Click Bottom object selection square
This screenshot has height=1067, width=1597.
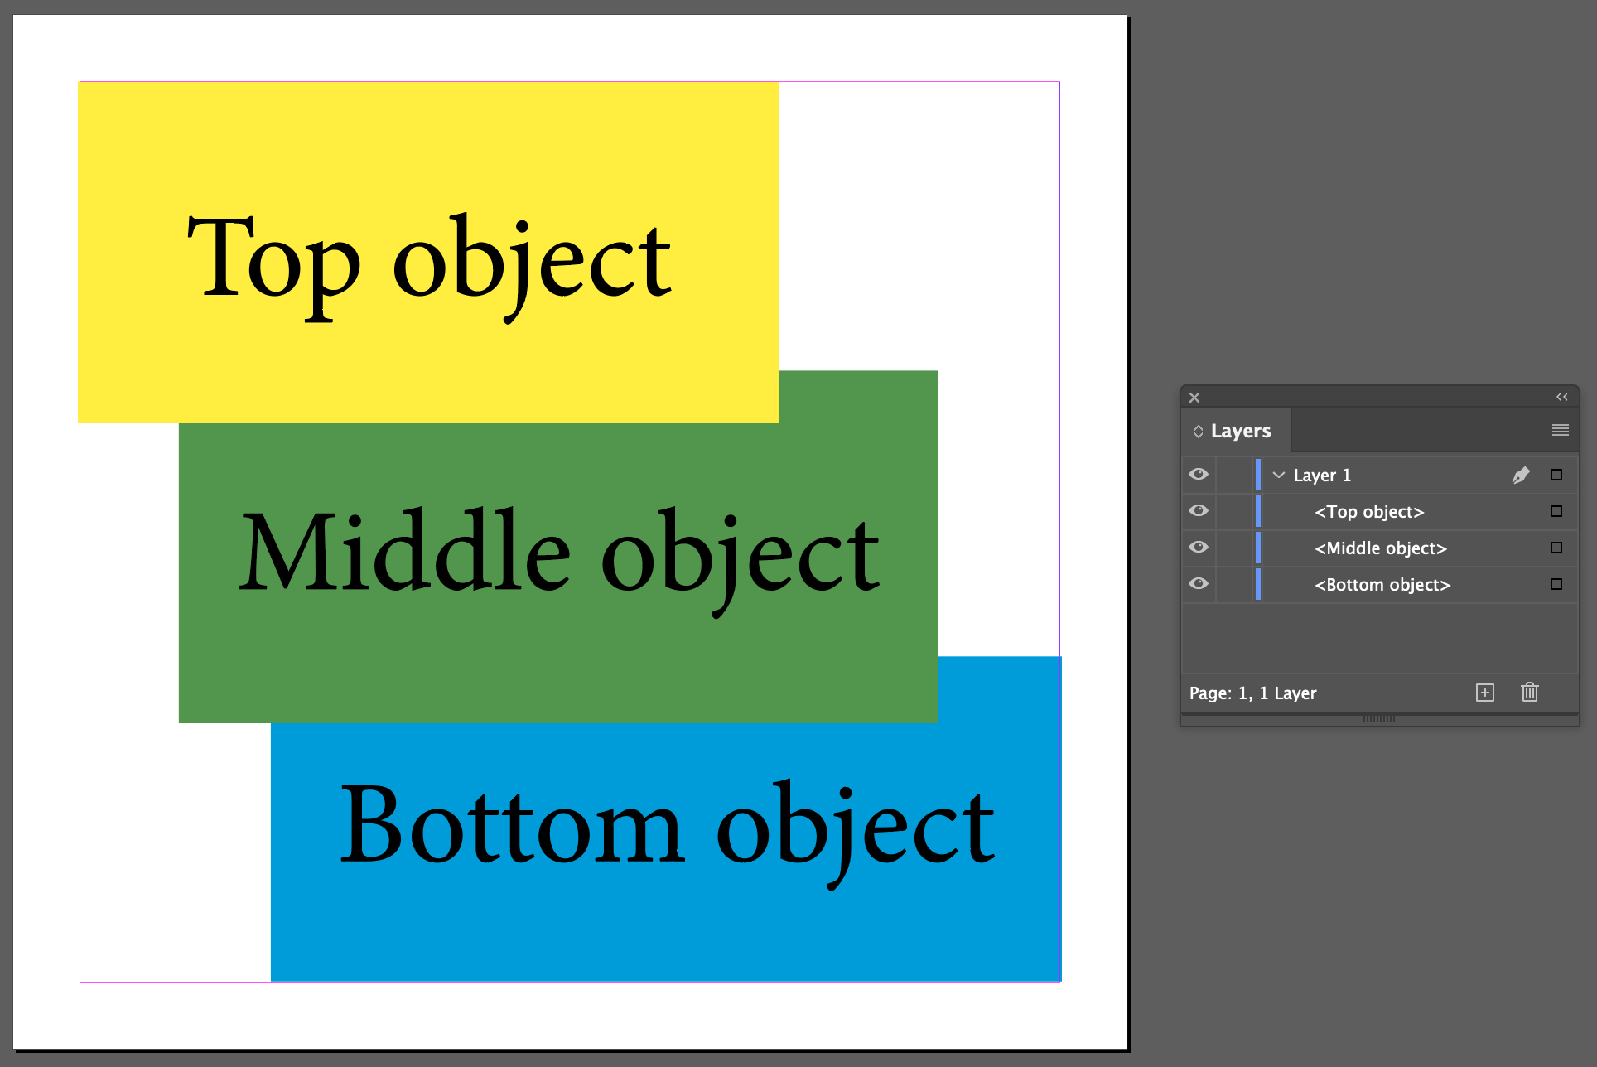tap(1556, 584)
